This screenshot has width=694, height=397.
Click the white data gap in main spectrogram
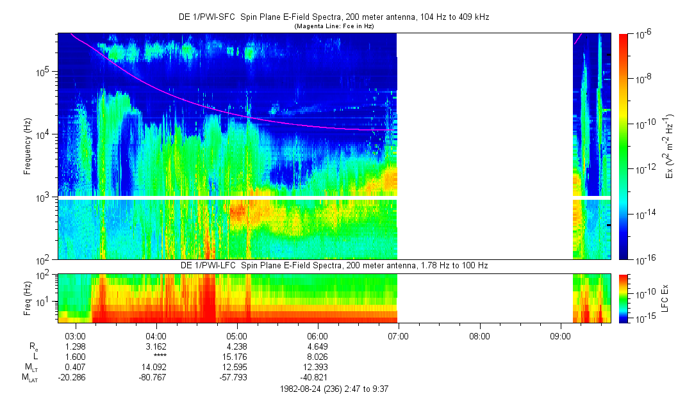click(x=484, y=146)
